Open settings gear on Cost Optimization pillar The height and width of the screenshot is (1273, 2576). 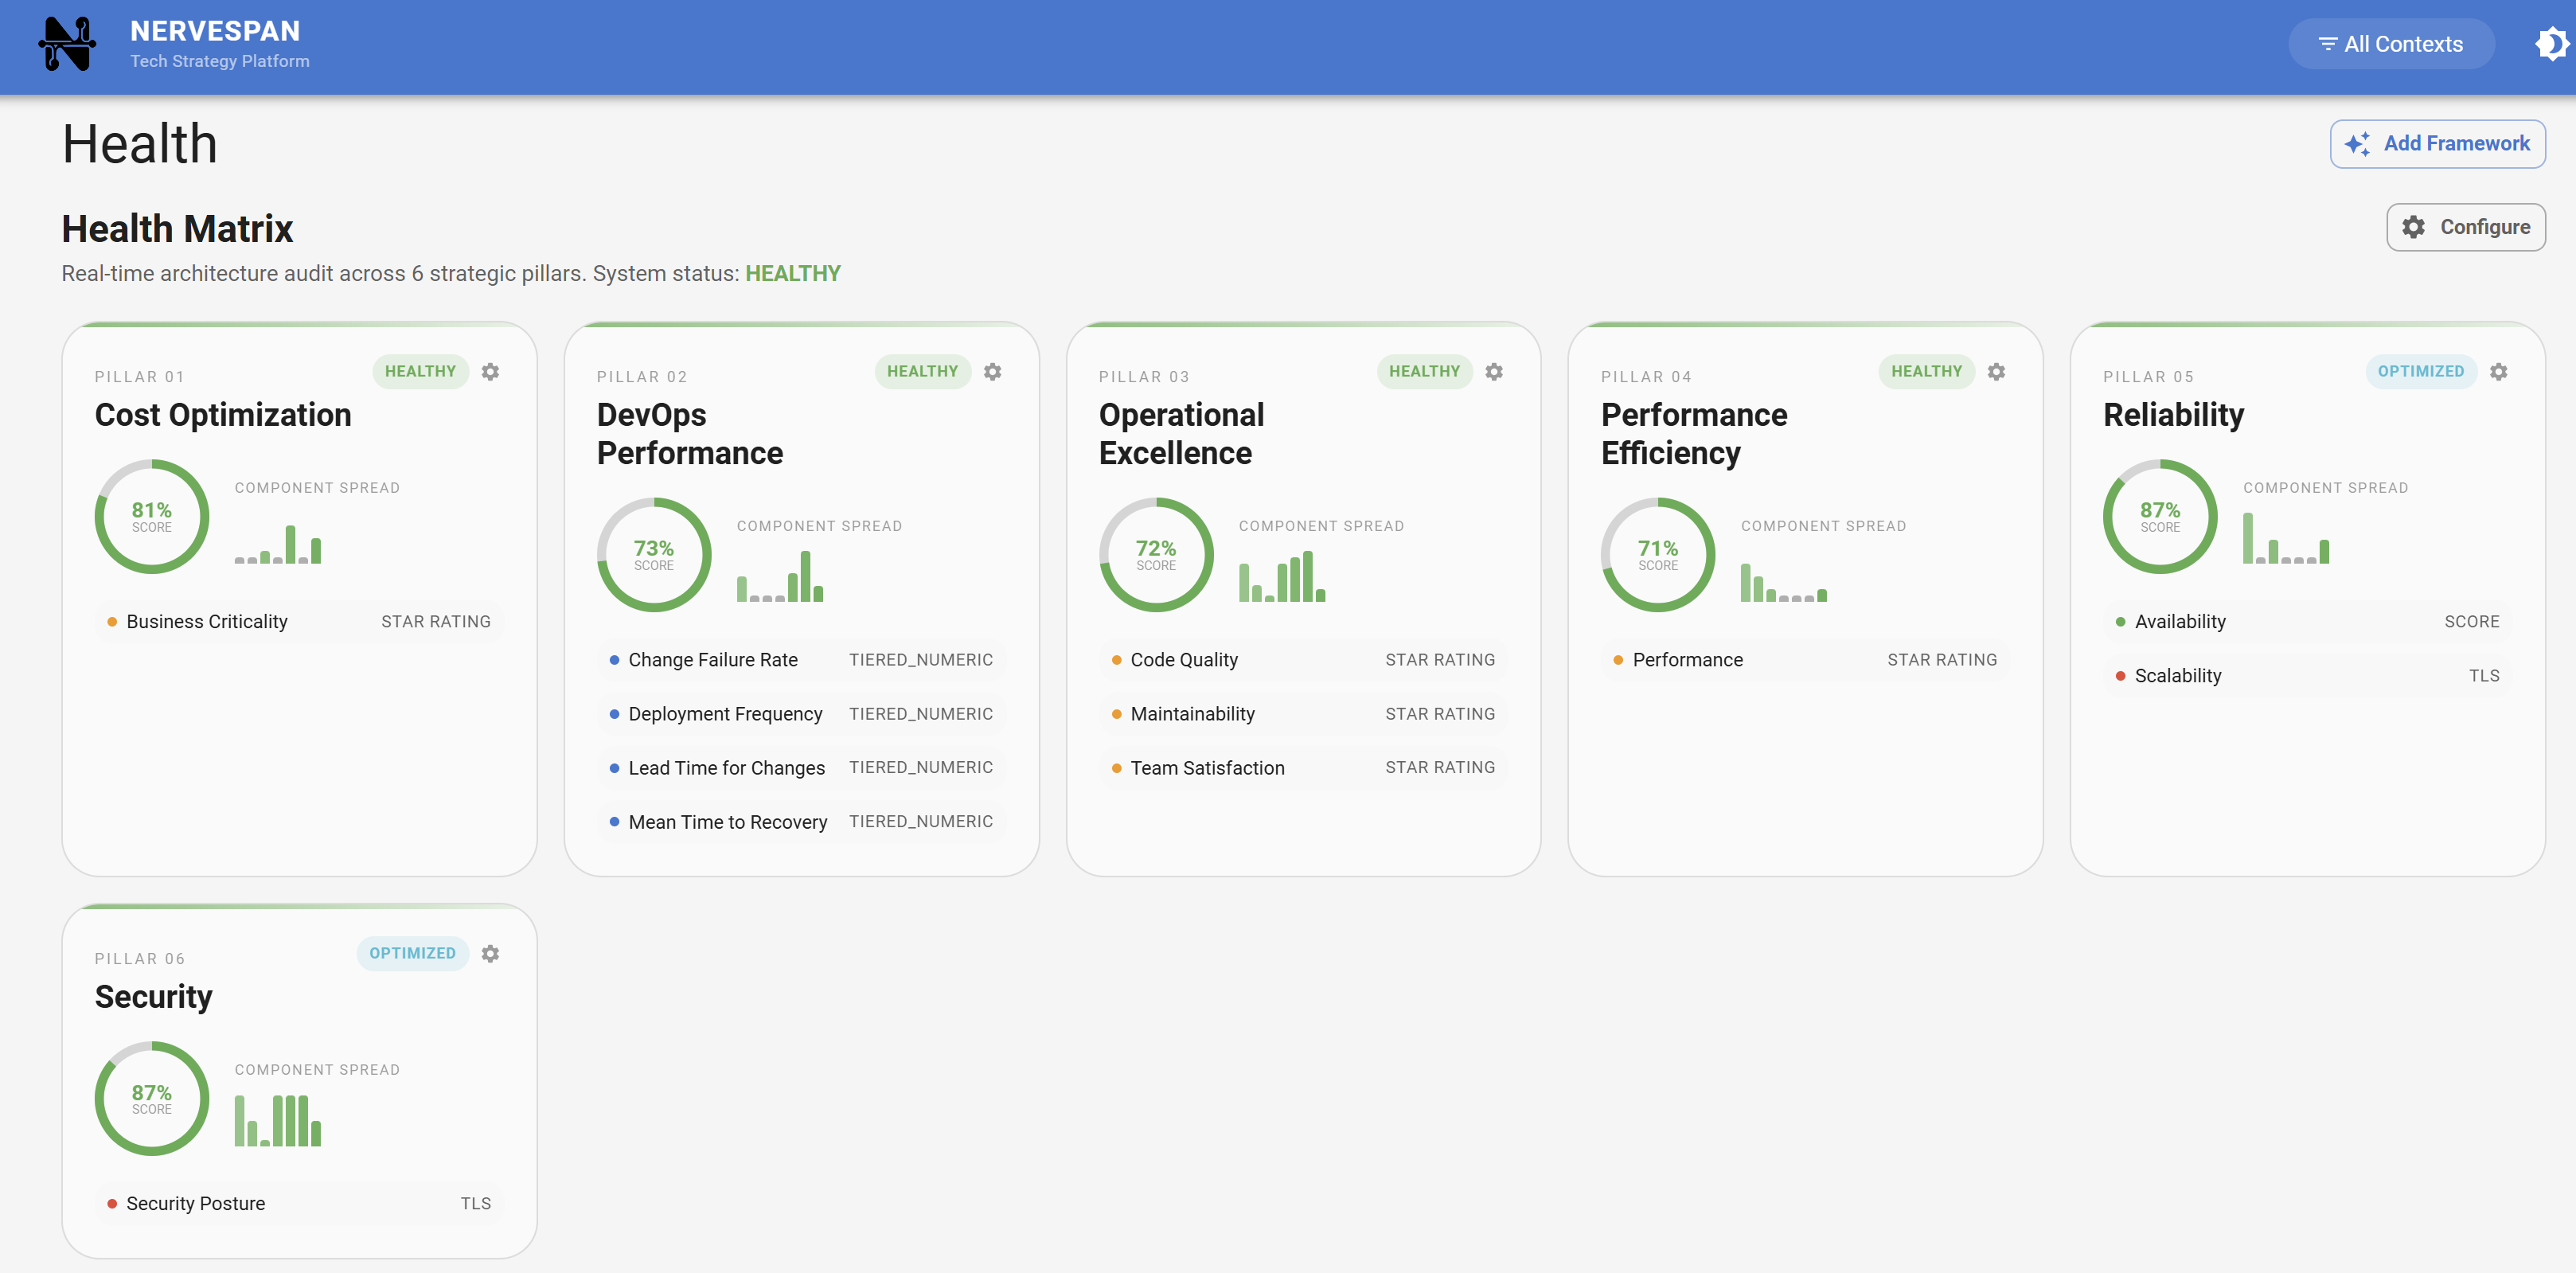tap(490, 372)
